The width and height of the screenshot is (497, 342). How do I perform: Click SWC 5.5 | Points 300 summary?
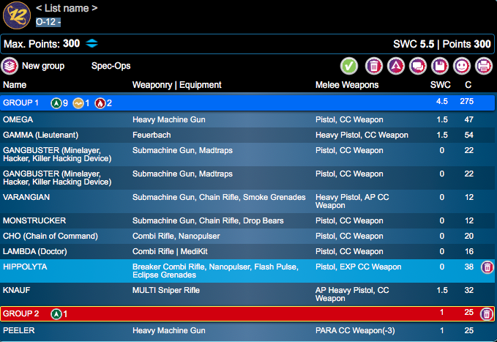click(442, 44)
